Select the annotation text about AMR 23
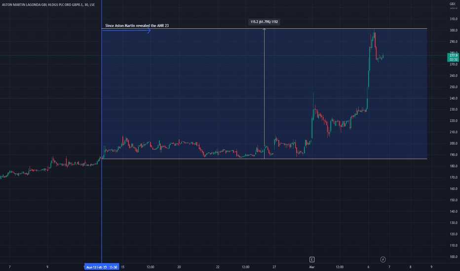 click(137, 26)
